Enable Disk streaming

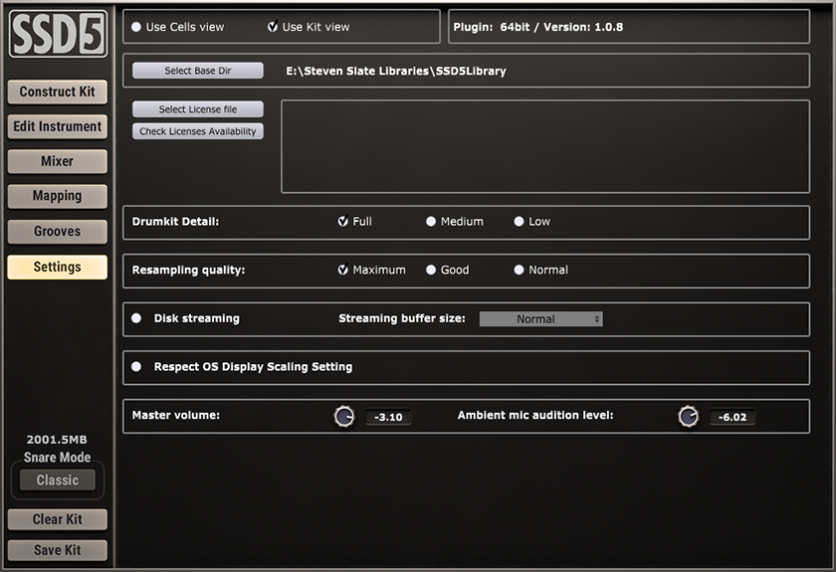(137, 318)
